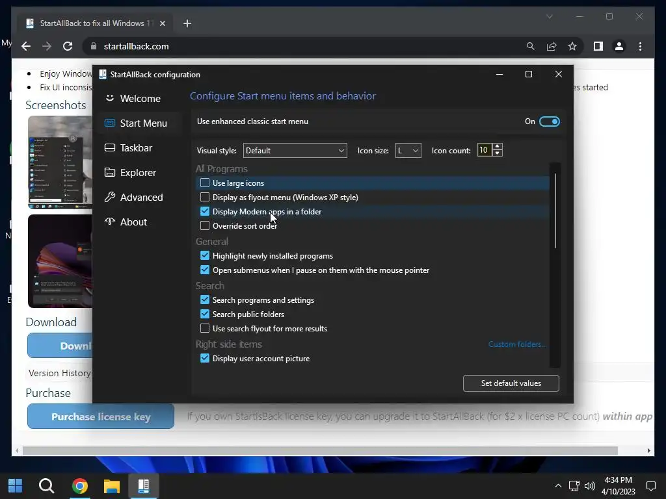Click the volume speaker tray icon
This screenshot has width=666, height=499.
click(x=589, y=486)
